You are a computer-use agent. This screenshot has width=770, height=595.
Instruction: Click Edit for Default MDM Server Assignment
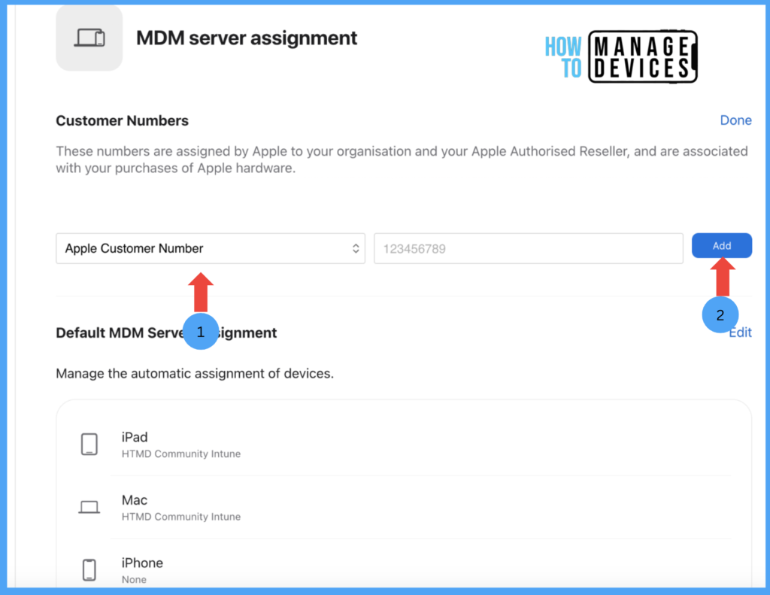(x=741, y=332)
